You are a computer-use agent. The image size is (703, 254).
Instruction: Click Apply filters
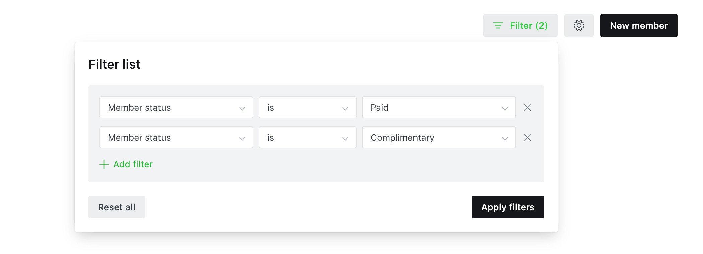tap(508, 207)
